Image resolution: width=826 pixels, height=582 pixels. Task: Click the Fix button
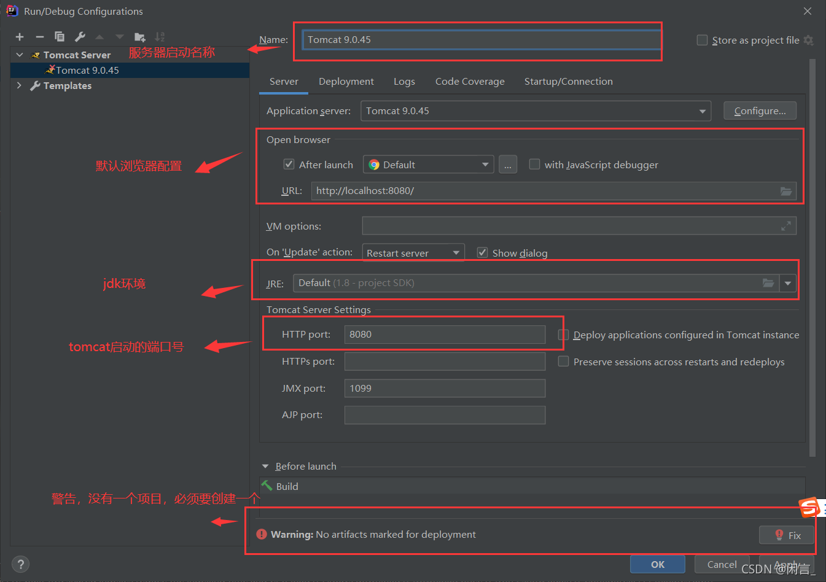pos(787,535)
